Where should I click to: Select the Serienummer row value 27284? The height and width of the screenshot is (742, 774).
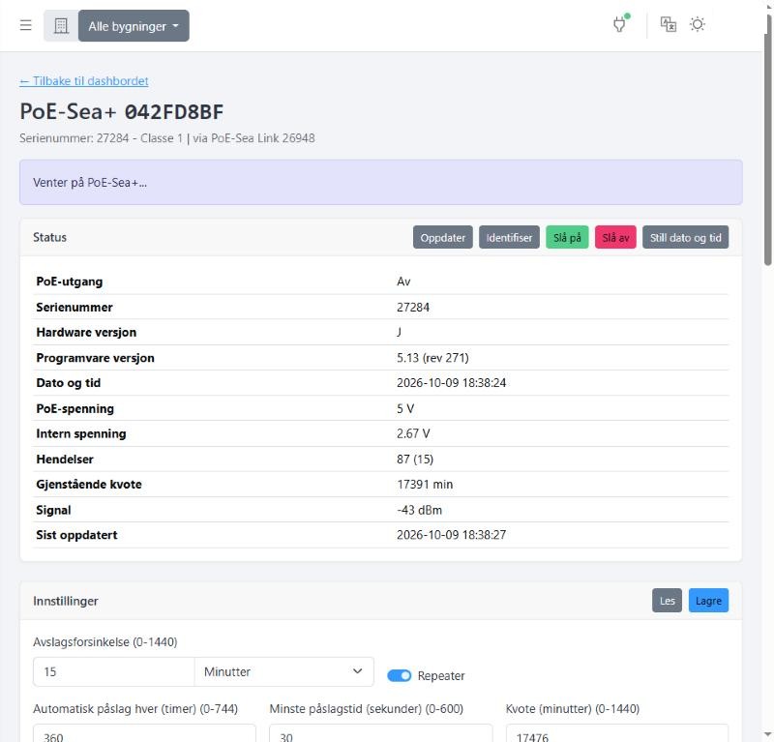click(413, 307)
